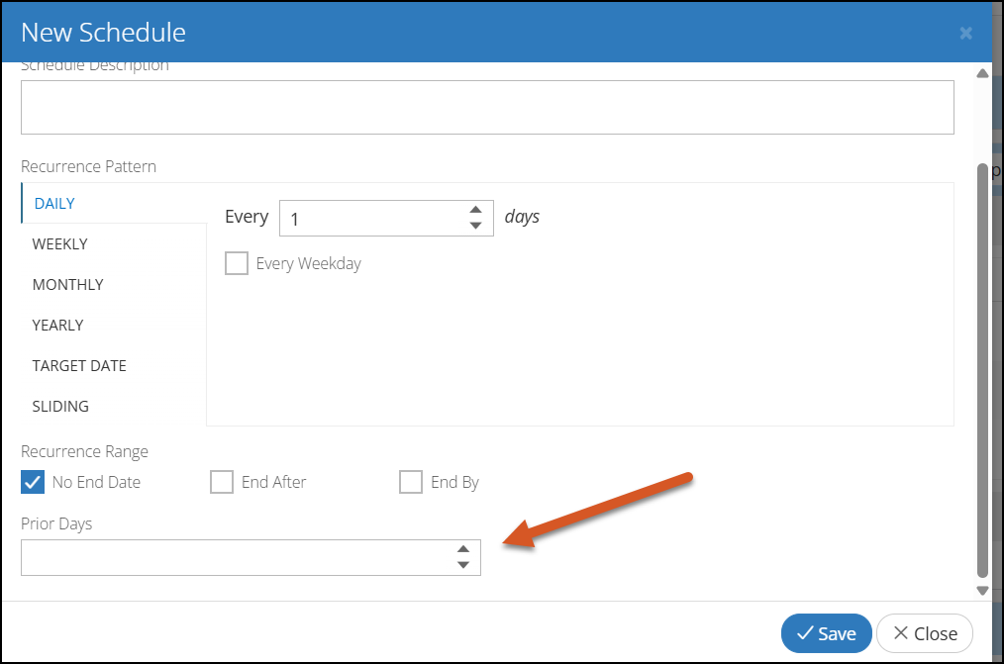Save the new schedule
Screen dimensions: 1004x664
click(x=826, y=633)
